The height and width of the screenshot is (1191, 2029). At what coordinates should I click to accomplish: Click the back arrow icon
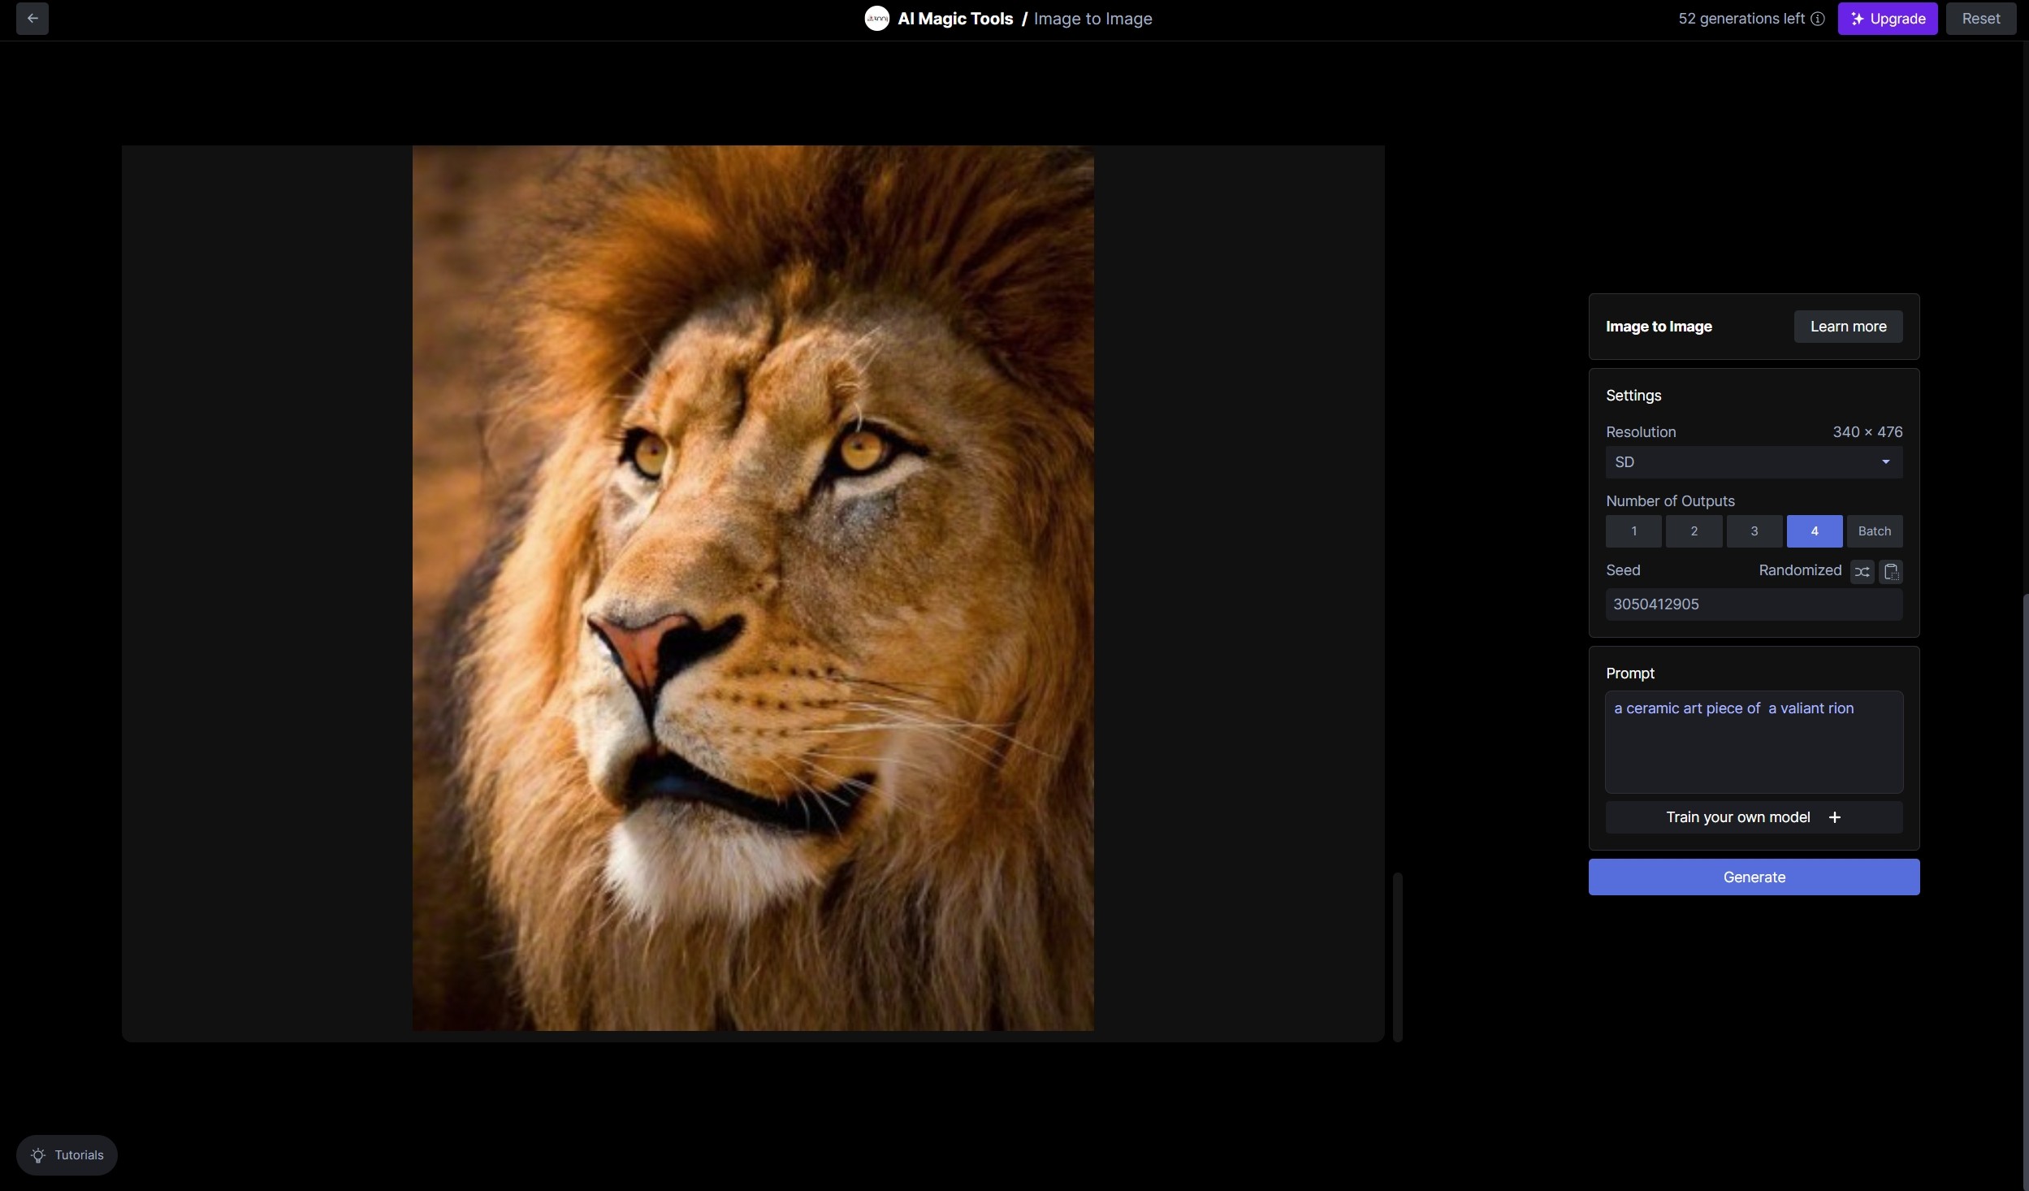tap(32, 19)
